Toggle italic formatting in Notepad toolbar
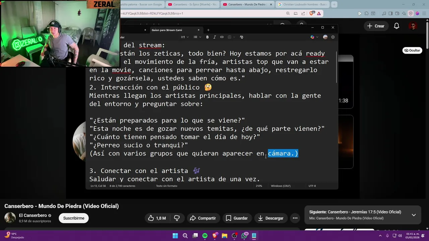 click(x=214, y=37)
